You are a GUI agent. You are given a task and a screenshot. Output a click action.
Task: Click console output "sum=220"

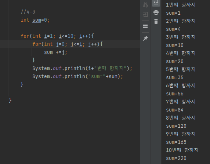point(176,158)
